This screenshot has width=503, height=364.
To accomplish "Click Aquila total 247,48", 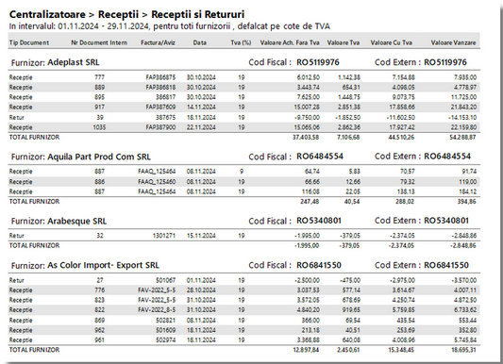I will pyautogui.click(x=310, y=202).
